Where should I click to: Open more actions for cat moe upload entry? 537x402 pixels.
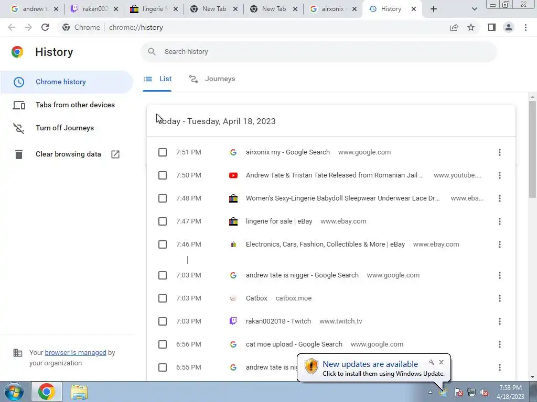click(x=500, y=344)
